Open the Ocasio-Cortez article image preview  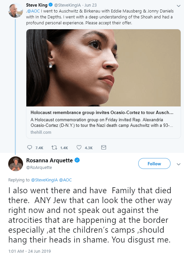[103, 68]
